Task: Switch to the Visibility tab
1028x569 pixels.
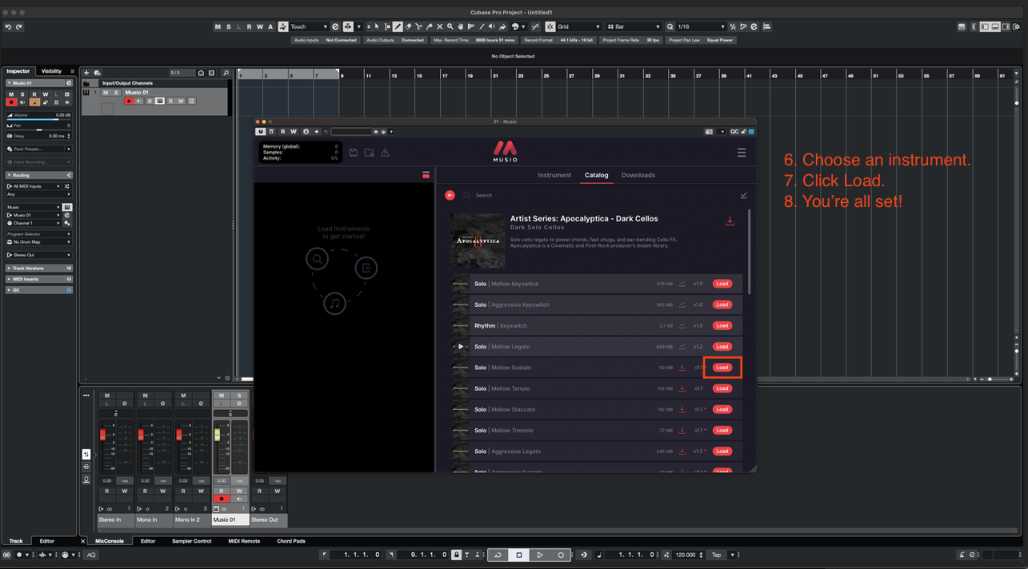Action: tap(51, 71)
